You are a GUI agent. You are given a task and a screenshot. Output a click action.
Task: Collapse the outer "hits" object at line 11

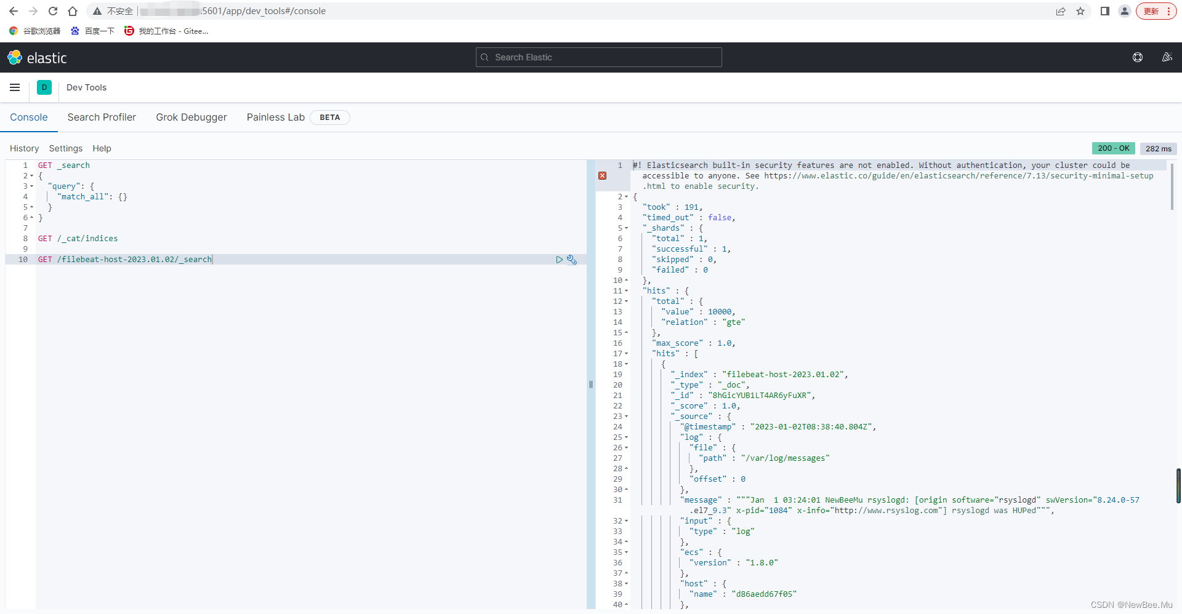pyautogui.click(x=627, y=291)
